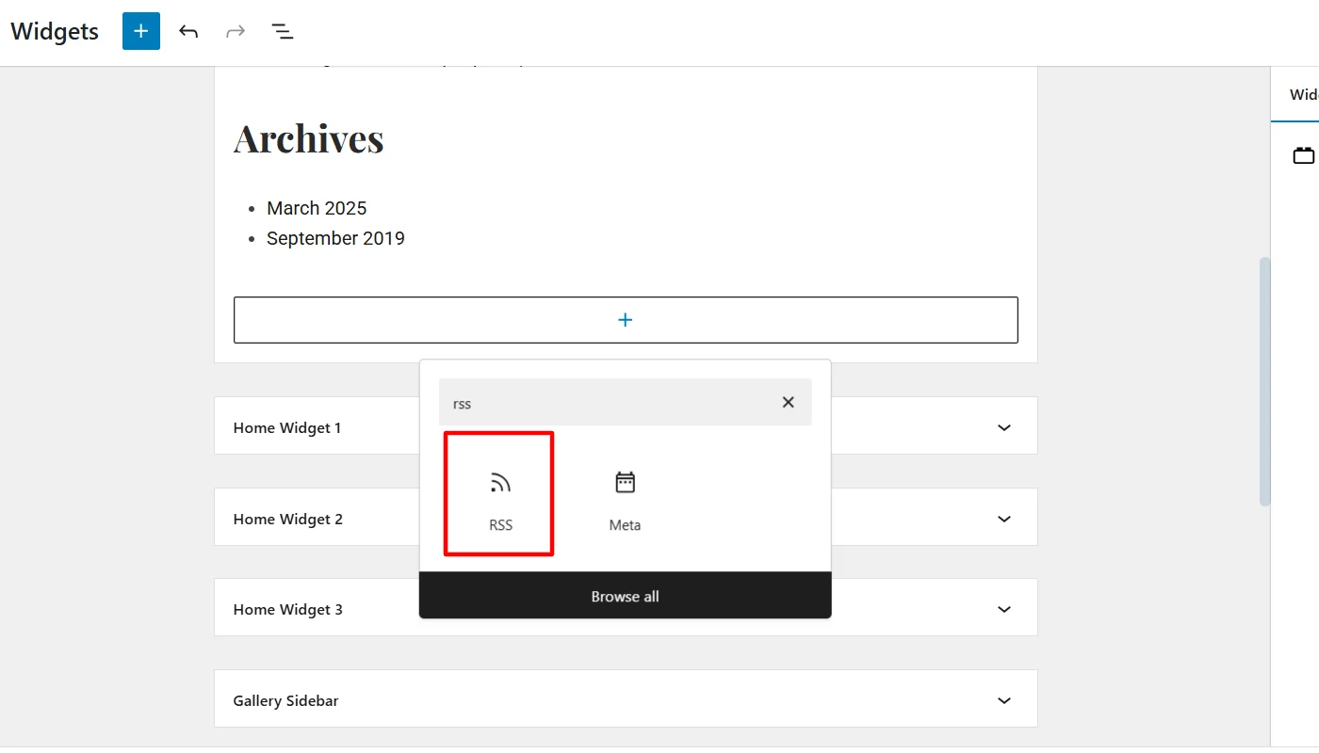Expand the Home Widget 1 chevron

(1004, 427)
